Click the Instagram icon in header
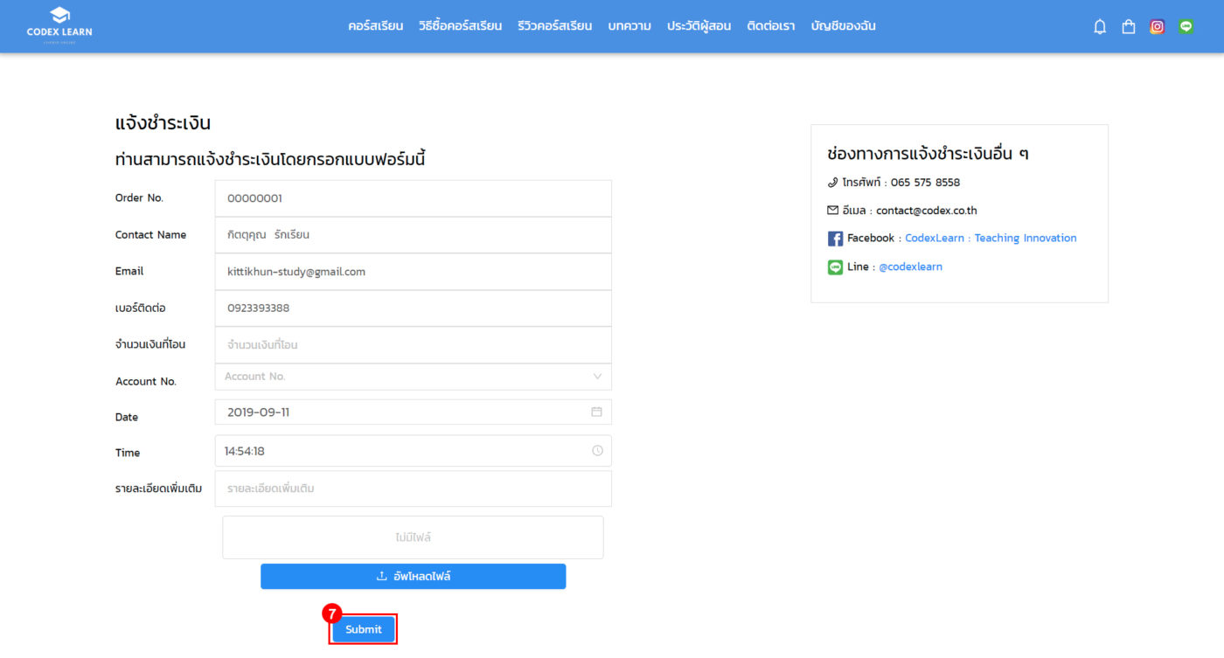The image size is (1224, 658). point(1157,27)
